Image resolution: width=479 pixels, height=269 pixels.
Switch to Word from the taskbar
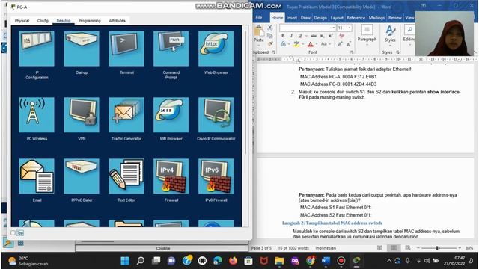tap(326, 261)
